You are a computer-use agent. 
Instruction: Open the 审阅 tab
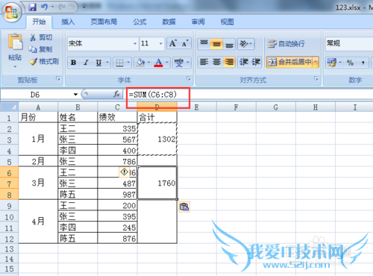pos(198,22)
